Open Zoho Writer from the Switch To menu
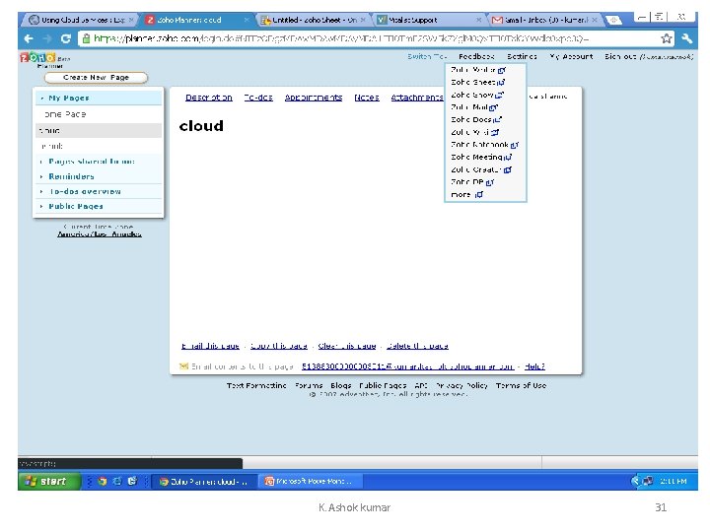The width and height of the screenshot is (710, 532). [478, 70]
